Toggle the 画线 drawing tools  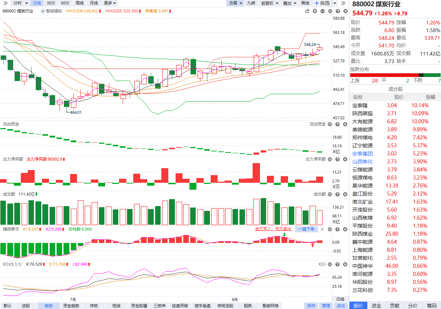[305, 3]
